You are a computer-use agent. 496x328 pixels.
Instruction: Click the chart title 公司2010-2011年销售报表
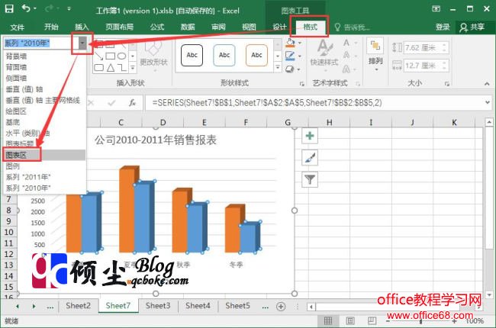pyautogui.click(x=156, y=140)
